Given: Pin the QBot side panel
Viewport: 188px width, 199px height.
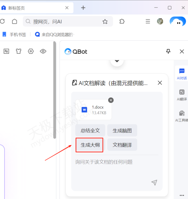Looking at the screenshot, I should (168, 51).
